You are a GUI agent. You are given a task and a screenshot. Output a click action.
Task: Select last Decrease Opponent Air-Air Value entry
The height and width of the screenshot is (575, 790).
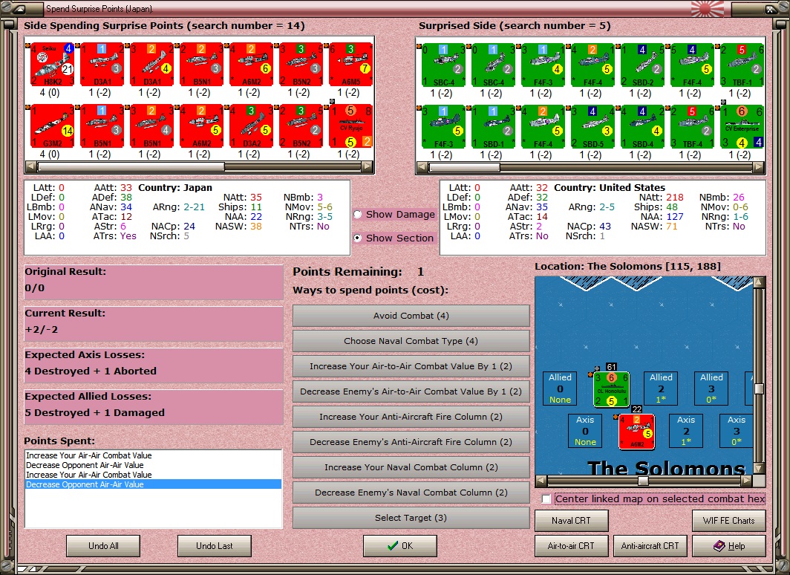click(153, 484)
